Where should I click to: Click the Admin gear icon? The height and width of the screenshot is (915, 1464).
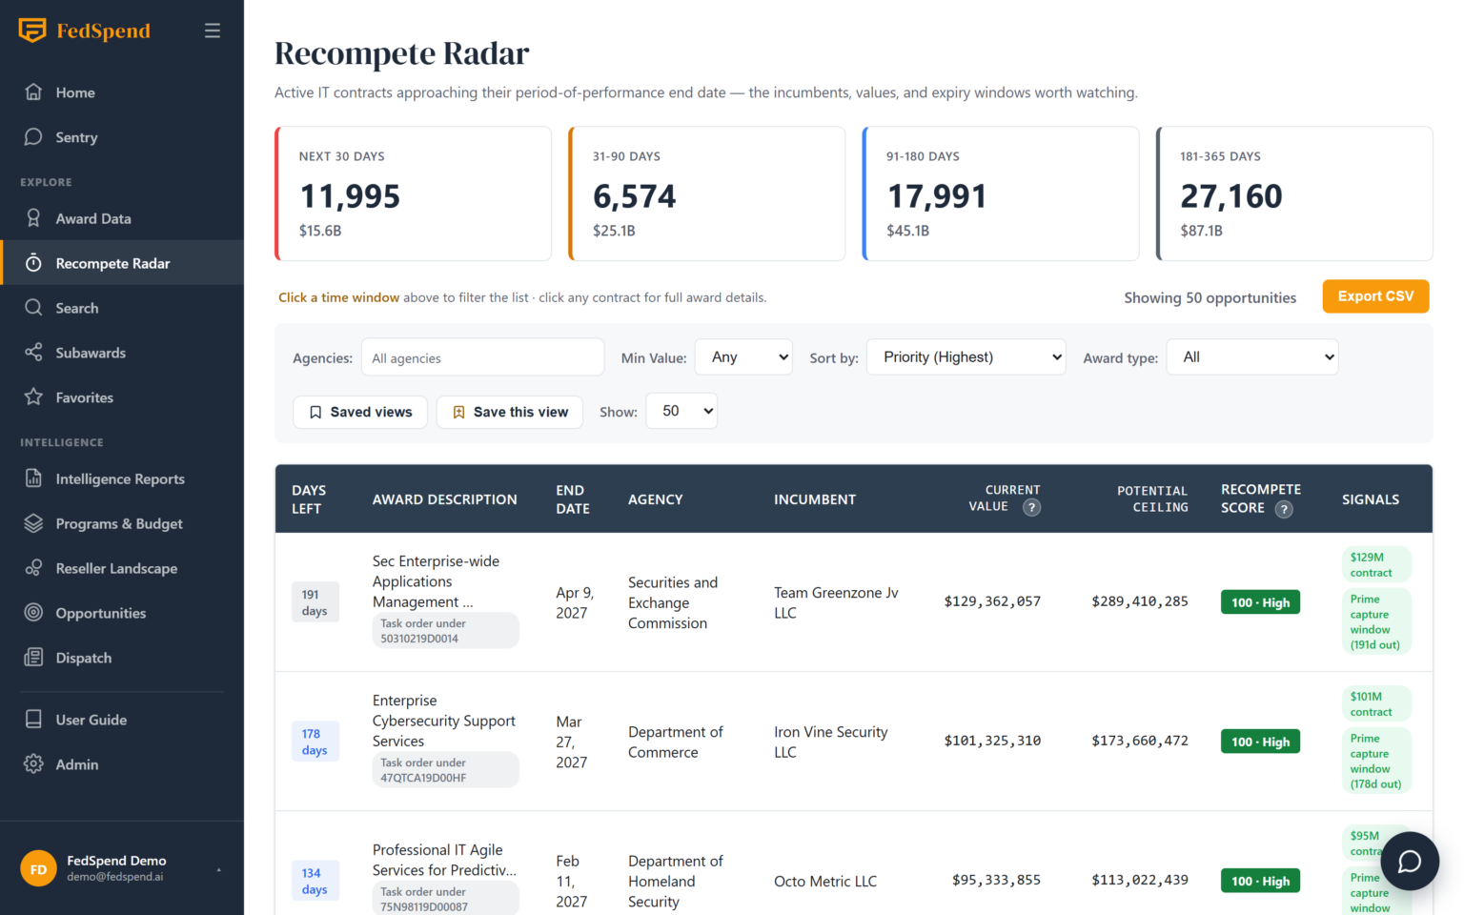click(33, 764)
